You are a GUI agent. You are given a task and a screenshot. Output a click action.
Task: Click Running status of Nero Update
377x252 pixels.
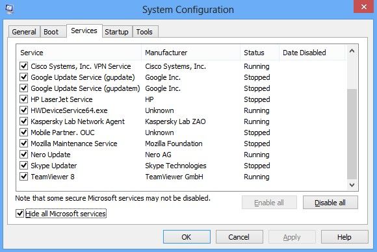click(x=257, y=155)
